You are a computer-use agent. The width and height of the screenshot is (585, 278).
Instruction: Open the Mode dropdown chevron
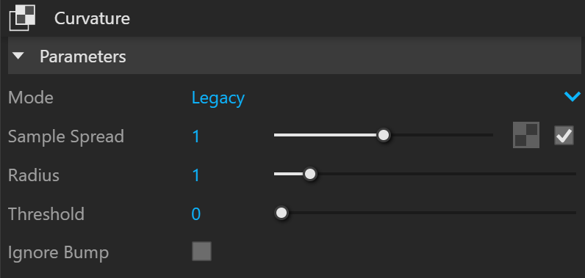coord(573,97)
